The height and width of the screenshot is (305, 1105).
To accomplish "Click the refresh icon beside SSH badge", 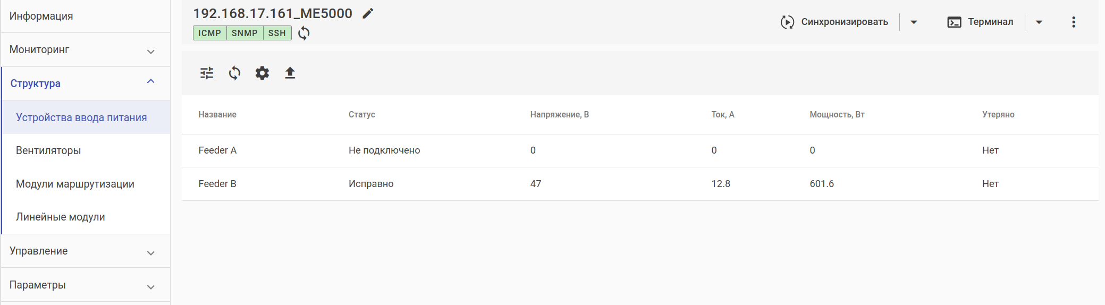I will pyautogui.click(x=304, y=33).
